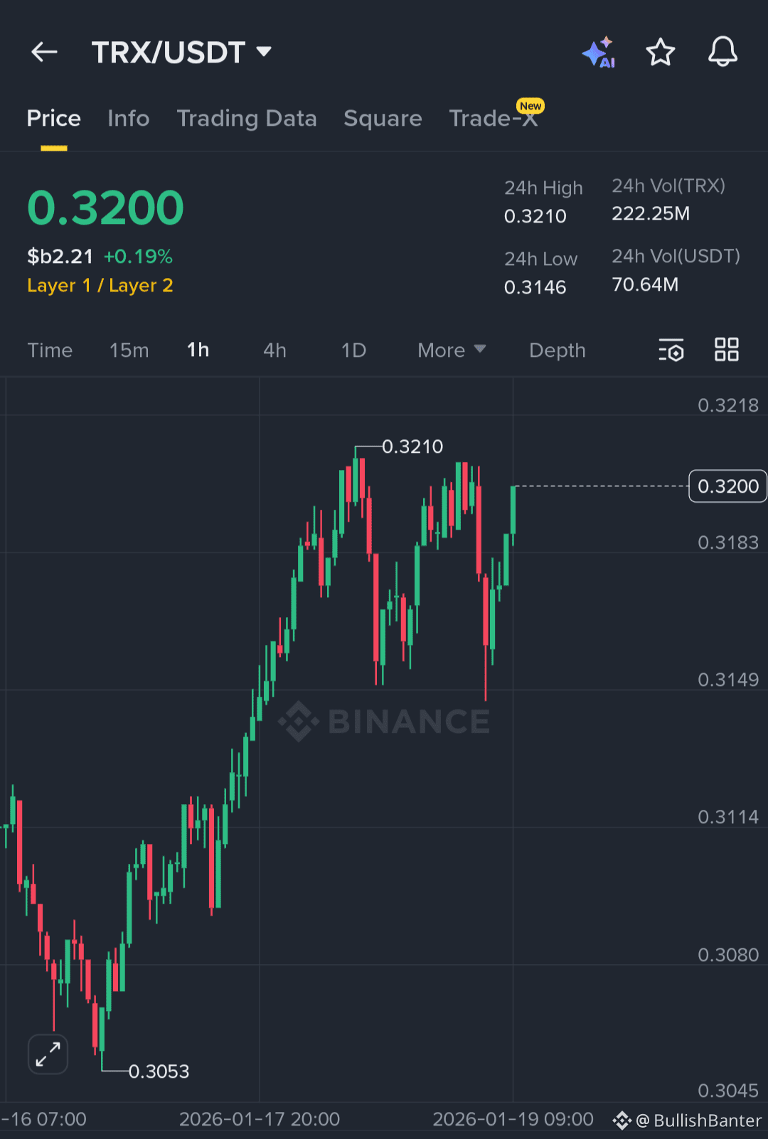Open the Square tab
The height and width of the screenshot is (1139, 768).
(383, 119)
